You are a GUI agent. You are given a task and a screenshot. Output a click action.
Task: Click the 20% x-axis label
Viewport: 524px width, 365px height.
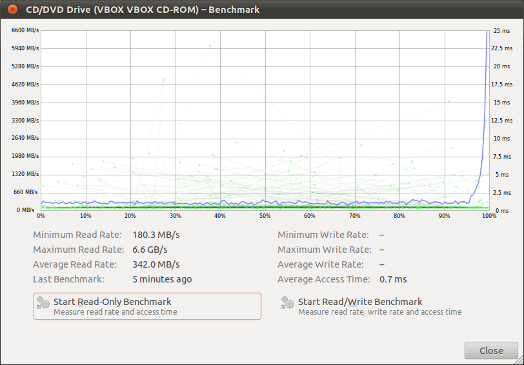[x=130, y=216]
